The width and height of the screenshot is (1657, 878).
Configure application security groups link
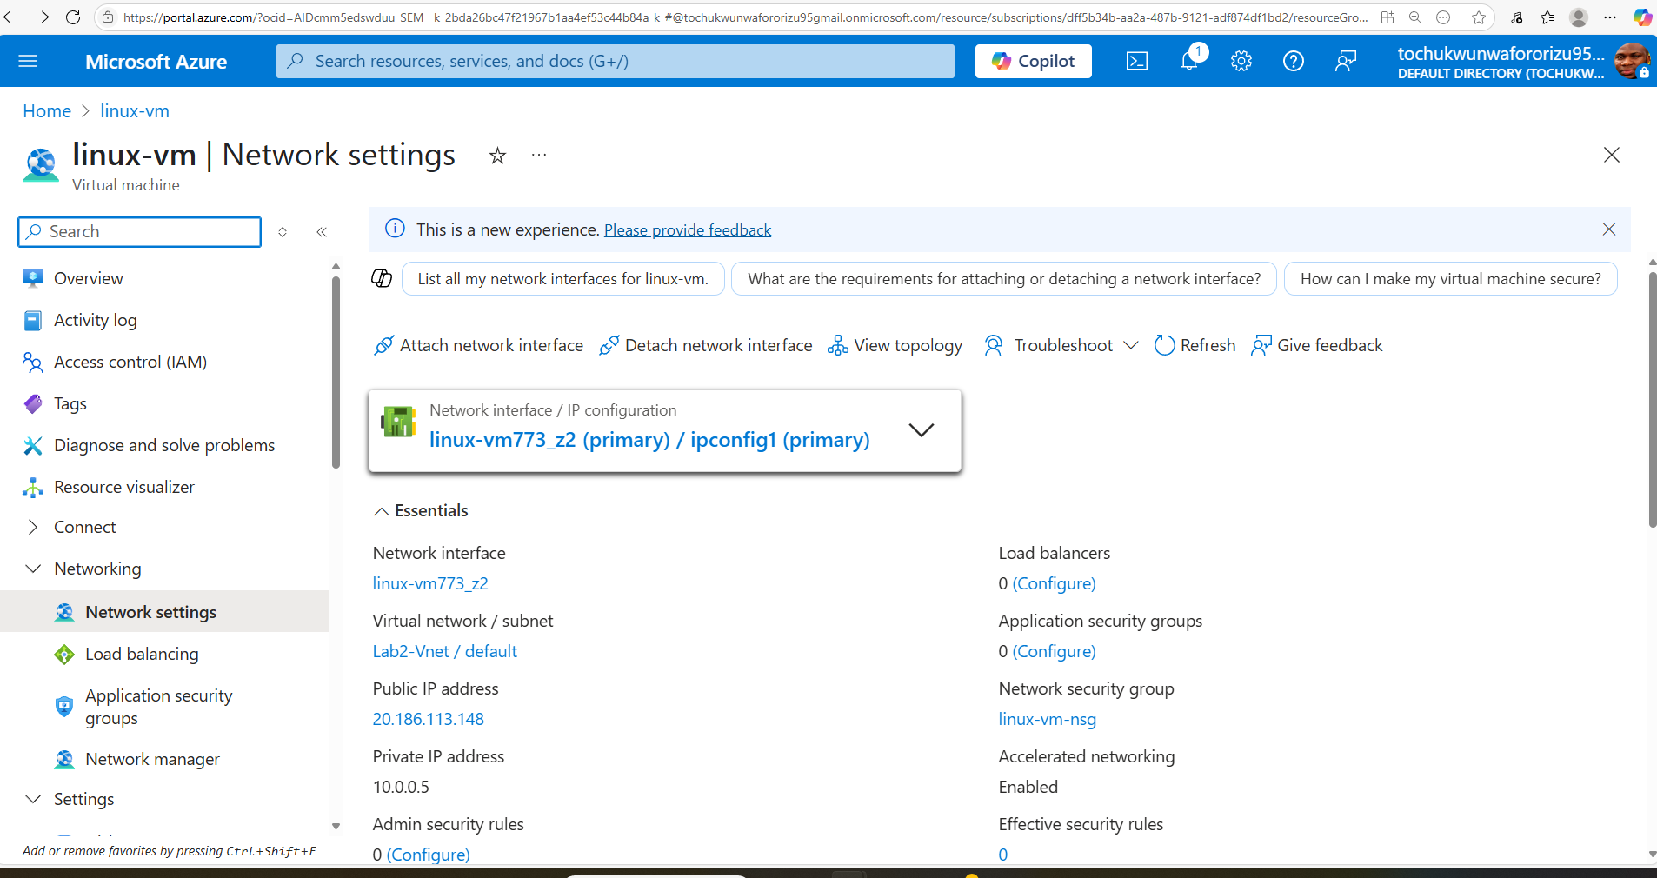coord(1055,651)
